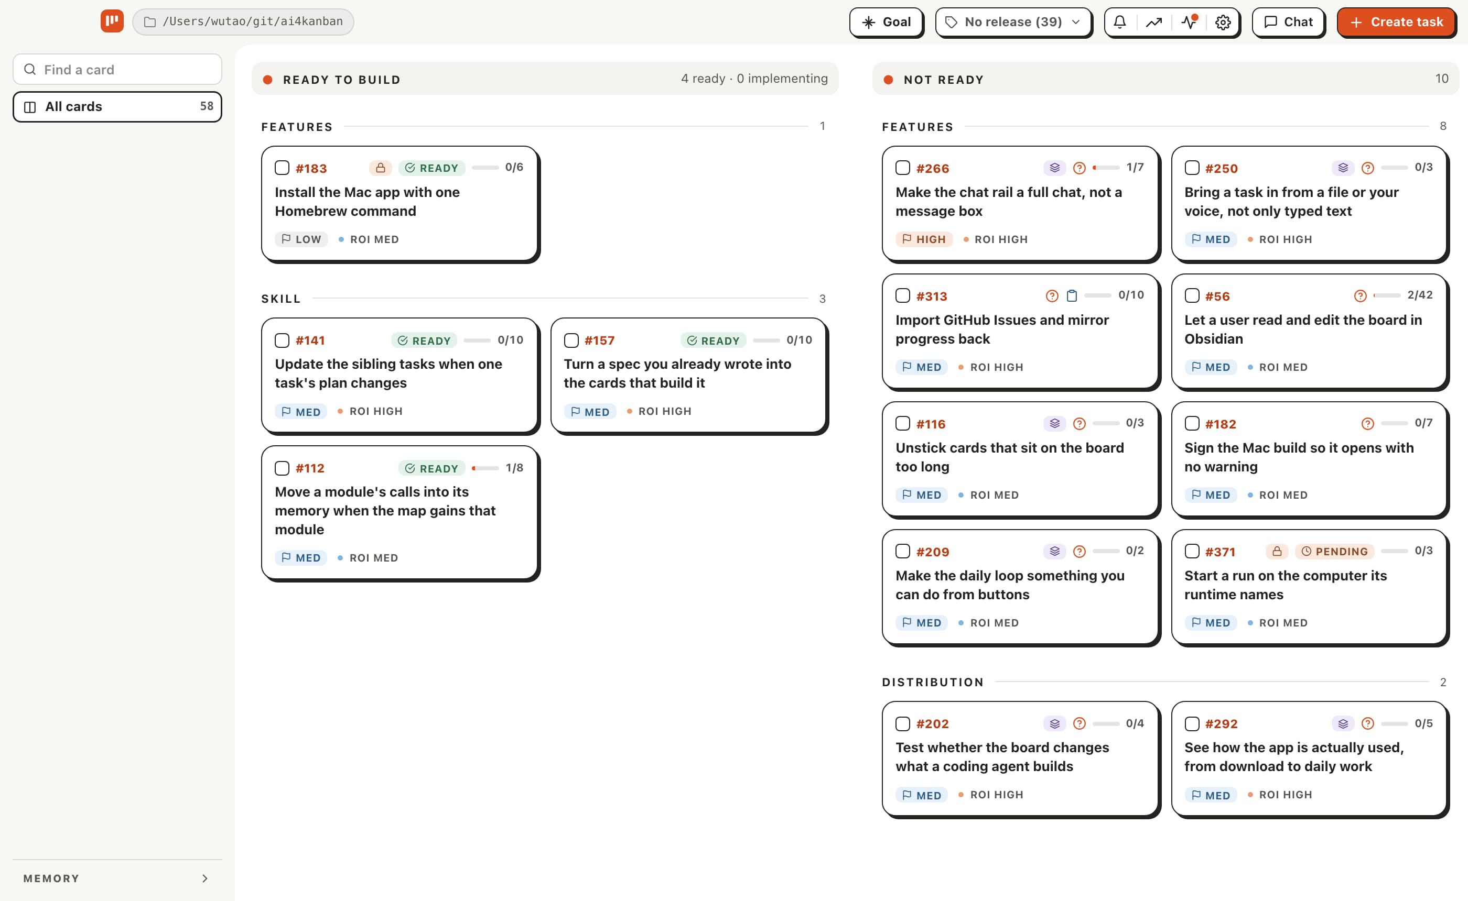Click the LOW priority tag on card #183
Image resolution: width=1468 pixels, height=901 pixels.
tap(301, 239)
